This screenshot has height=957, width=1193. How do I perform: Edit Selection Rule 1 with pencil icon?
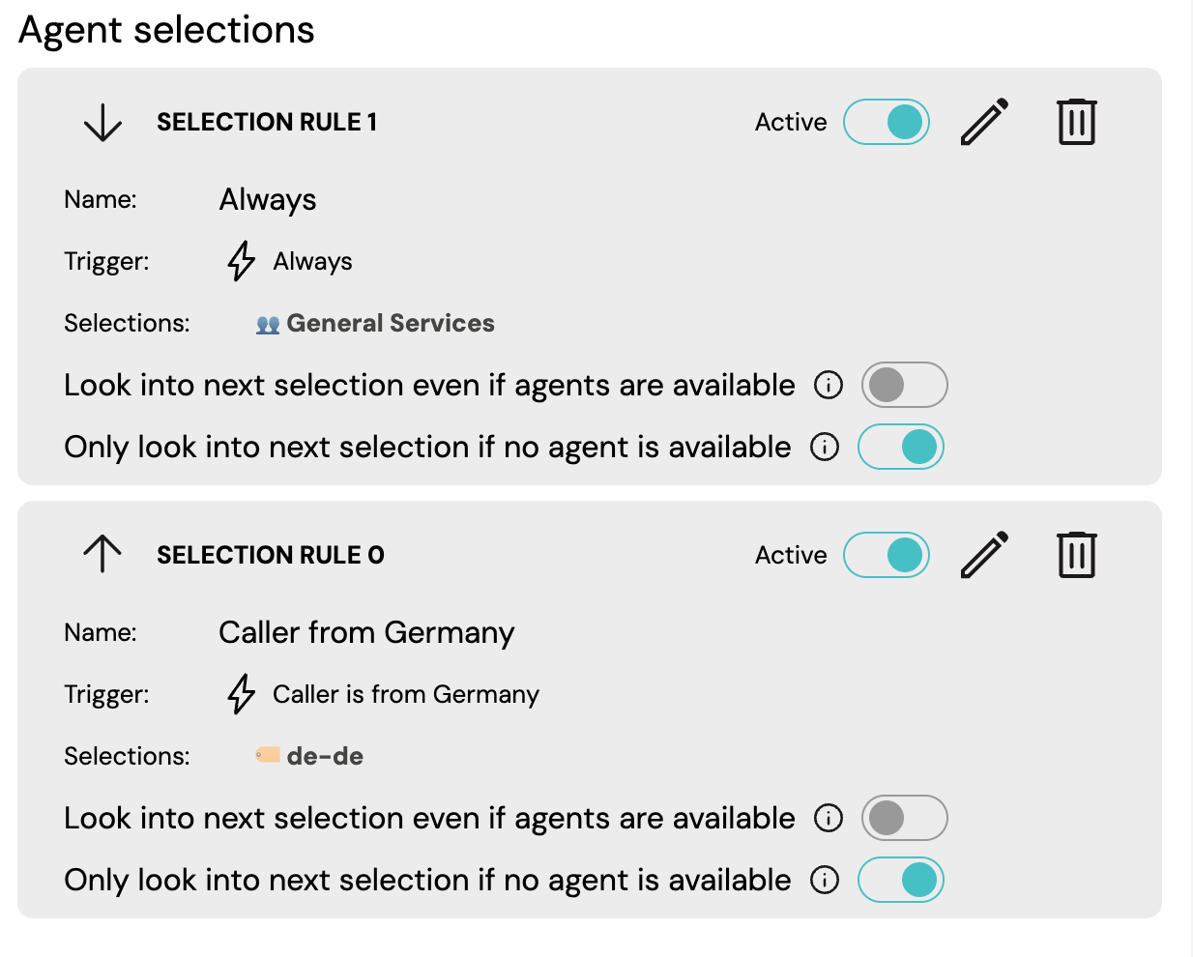tap(984, 122)
